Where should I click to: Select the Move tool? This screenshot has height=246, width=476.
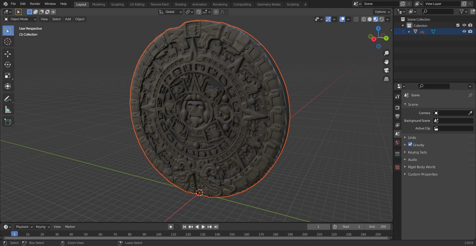(x=8, y=54)
